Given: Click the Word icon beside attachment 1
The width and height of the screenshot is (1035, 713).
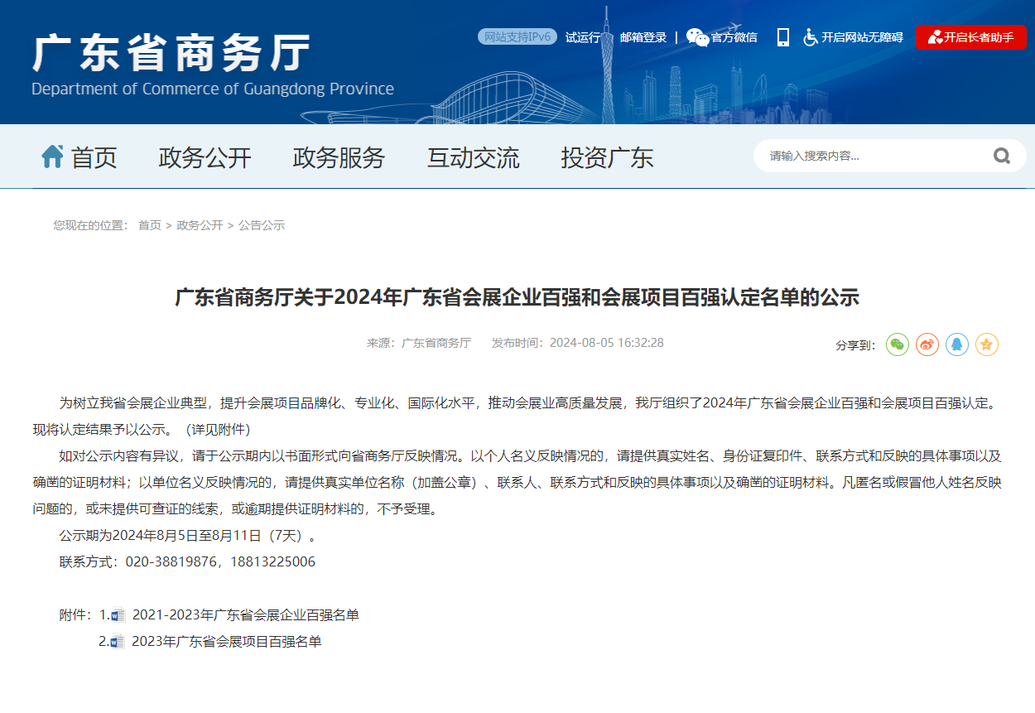Looking at the screenshot, I should click(118, 615).
